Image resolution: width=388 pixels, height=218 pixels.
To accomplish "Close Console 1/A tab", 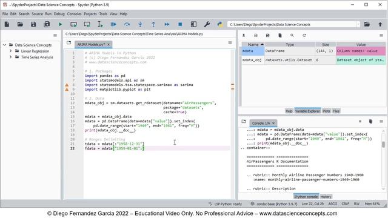I will point(273,123).
